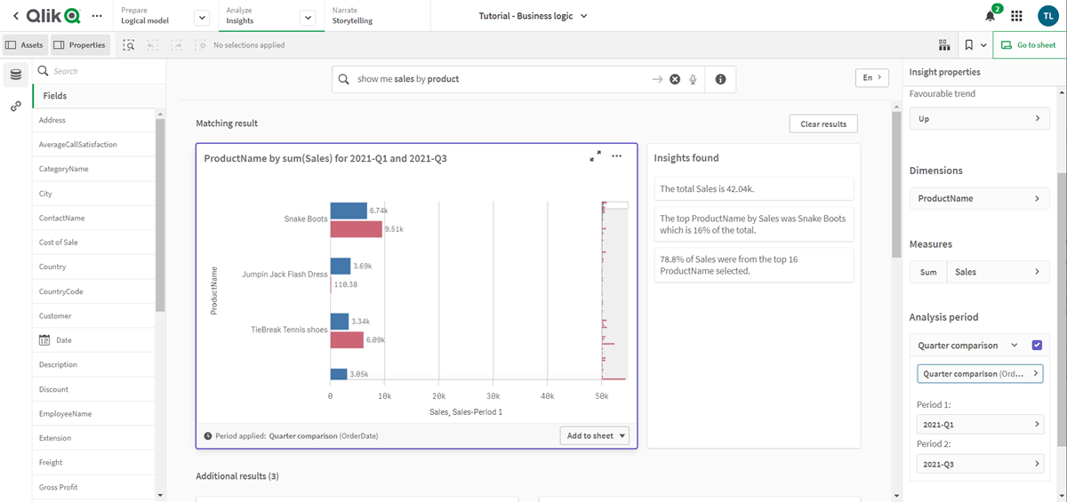
Task: Expand chart to full screen
Action: click(595, 156)
